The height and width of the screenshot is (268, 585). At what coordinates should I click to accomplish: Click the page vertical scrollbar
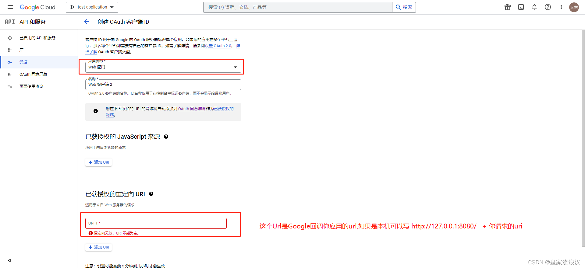click(x=583, y=138)
